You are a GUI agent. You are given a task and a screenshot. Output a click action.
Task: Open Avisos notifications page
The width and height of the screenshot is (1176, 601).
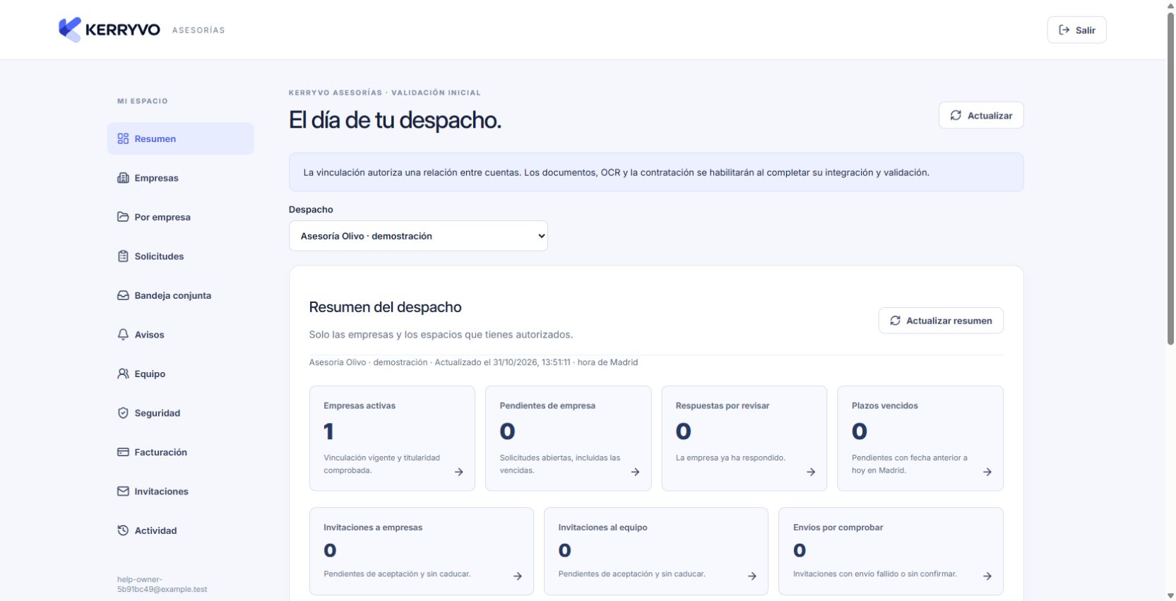point(181,335)
